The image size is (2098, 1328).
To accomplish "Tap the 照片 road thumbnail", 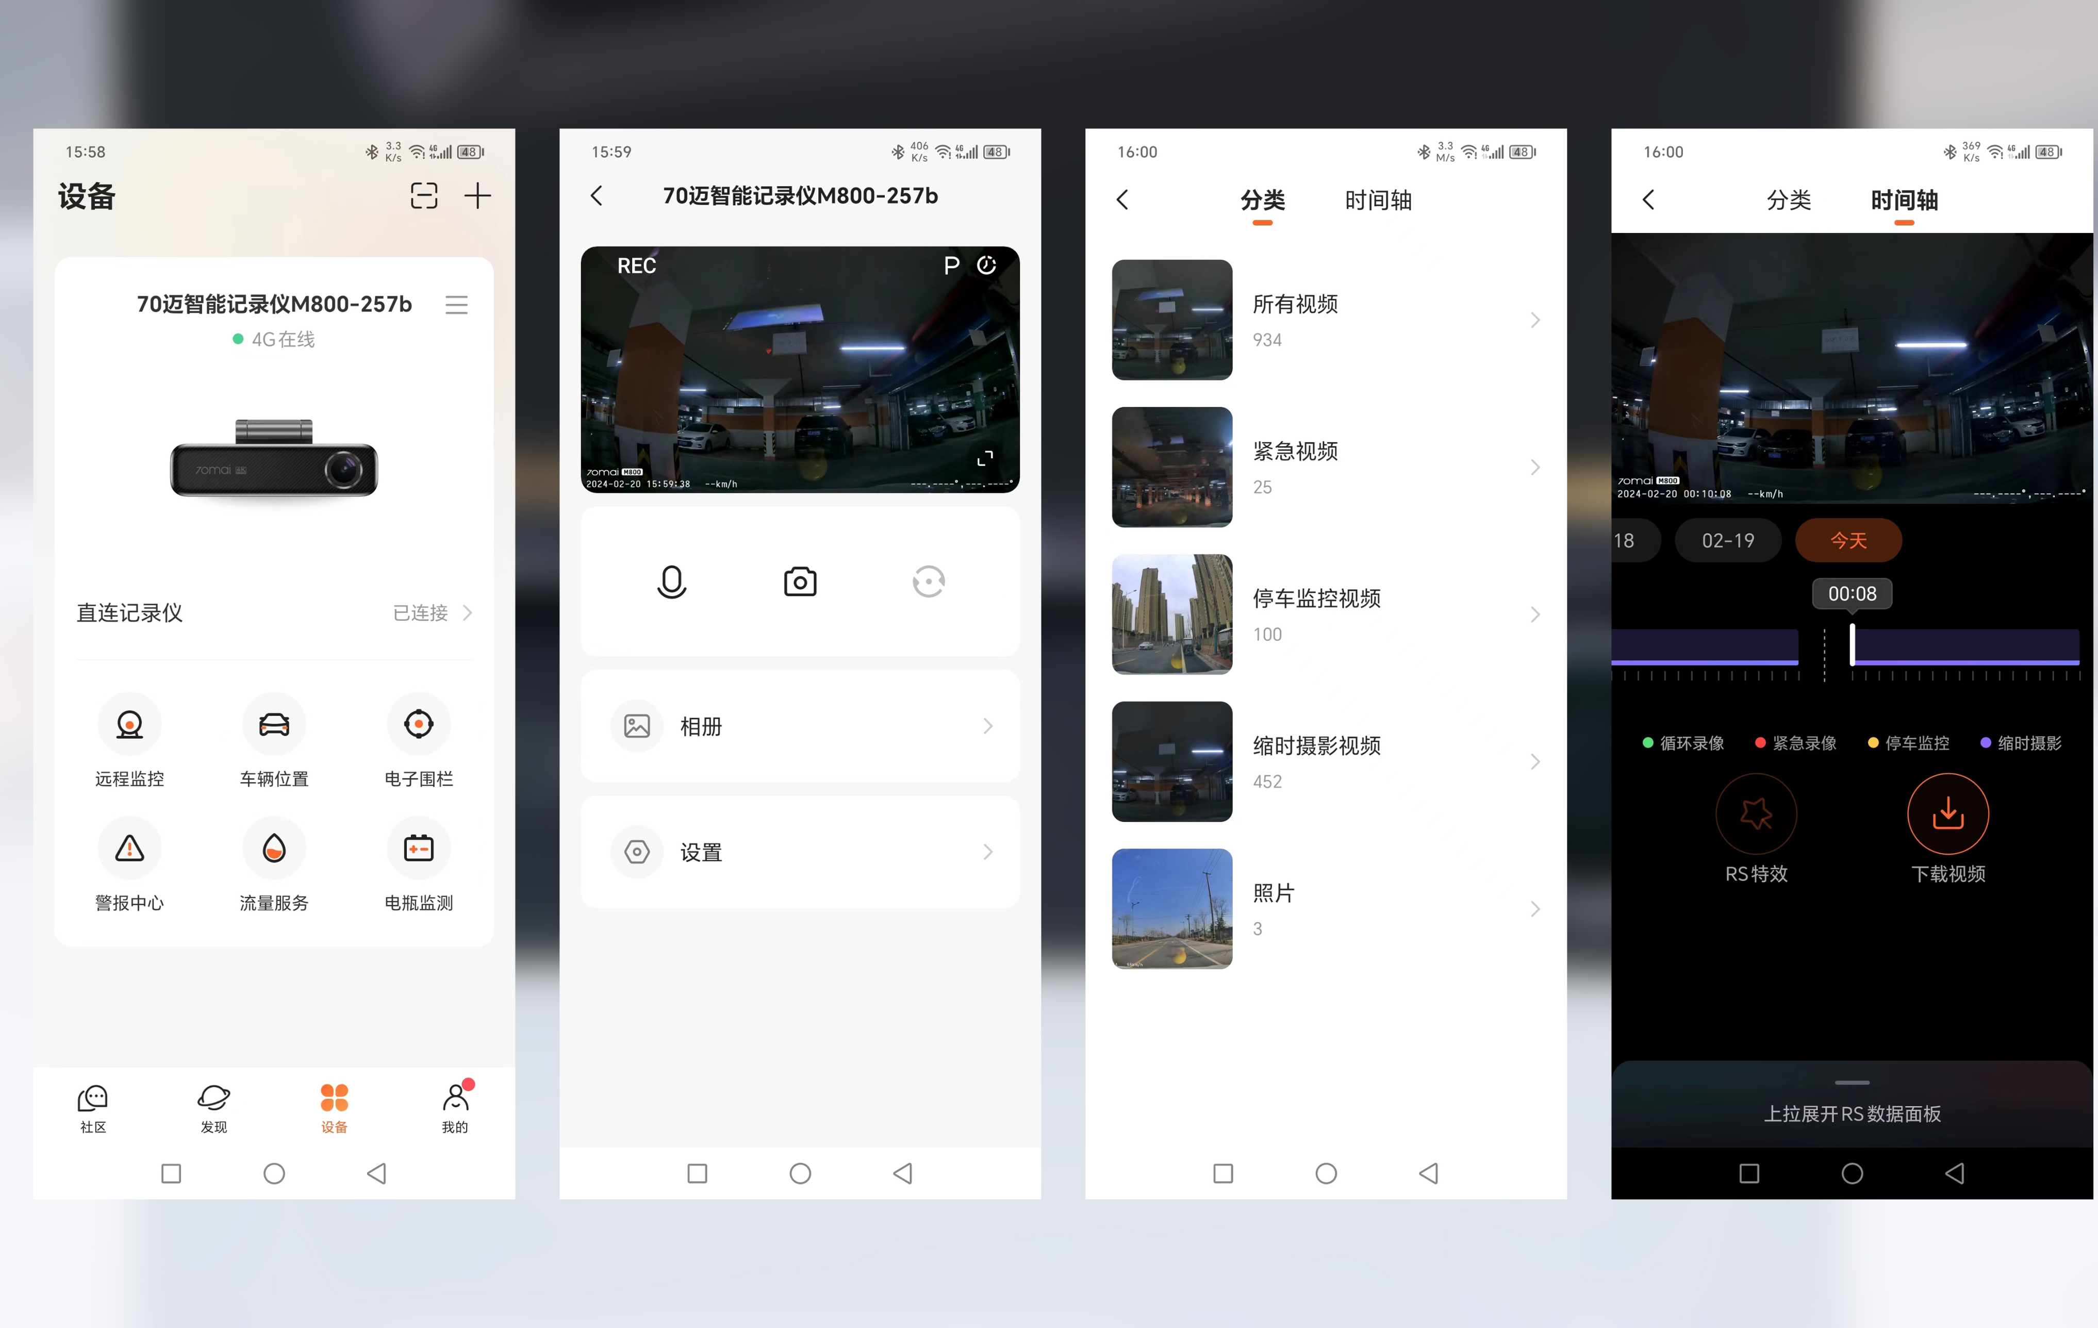I will point(1172,909).
